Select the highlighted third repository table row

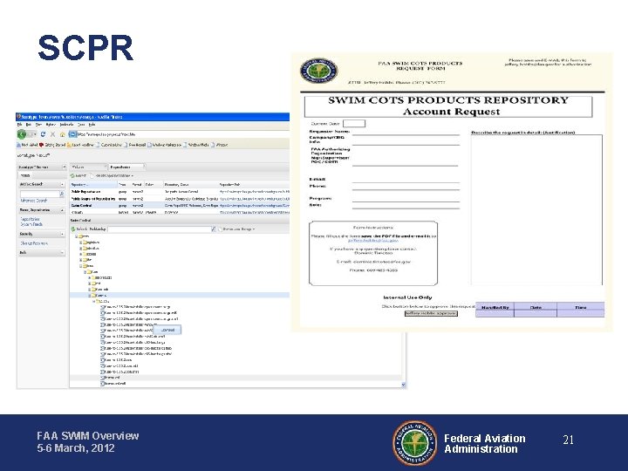click(180, 206)
